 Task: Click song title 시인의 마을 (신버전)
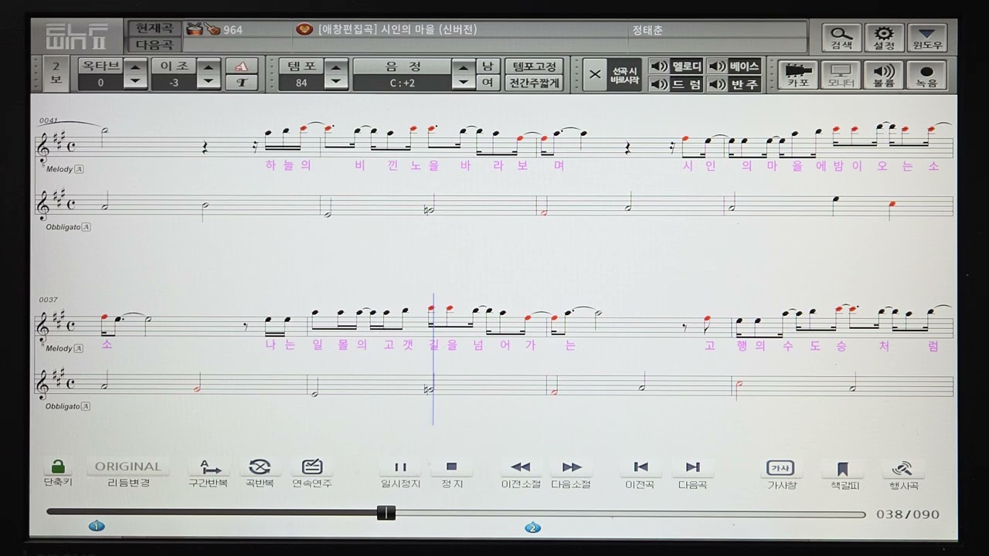pos(429,29)
